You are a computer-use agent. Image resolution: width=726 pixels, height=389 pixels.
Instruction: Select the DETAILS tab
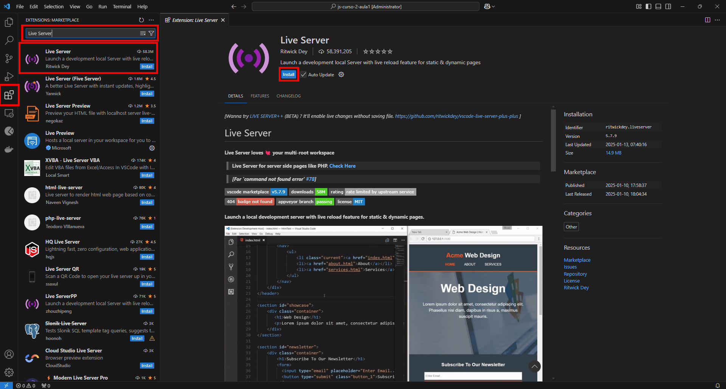click(236, 96)
